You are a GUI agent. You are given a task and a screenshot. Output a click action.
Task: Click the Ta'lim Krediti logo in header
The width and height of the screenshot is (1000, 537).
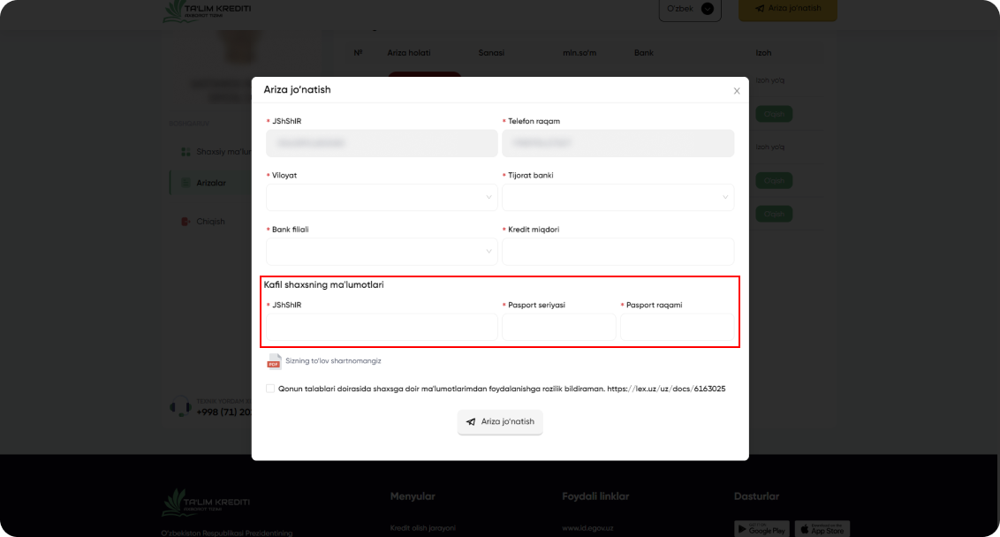point(207,11)
